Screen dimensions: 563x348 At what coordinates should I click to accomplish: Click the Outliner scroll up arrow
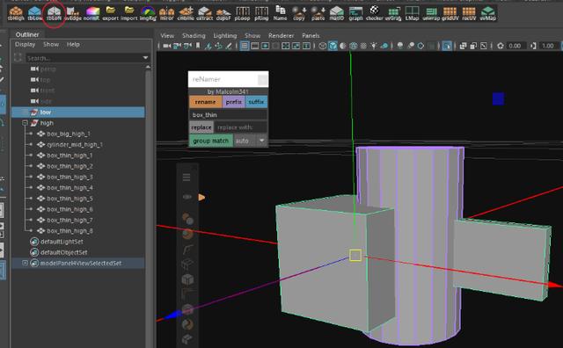[148, 68]
